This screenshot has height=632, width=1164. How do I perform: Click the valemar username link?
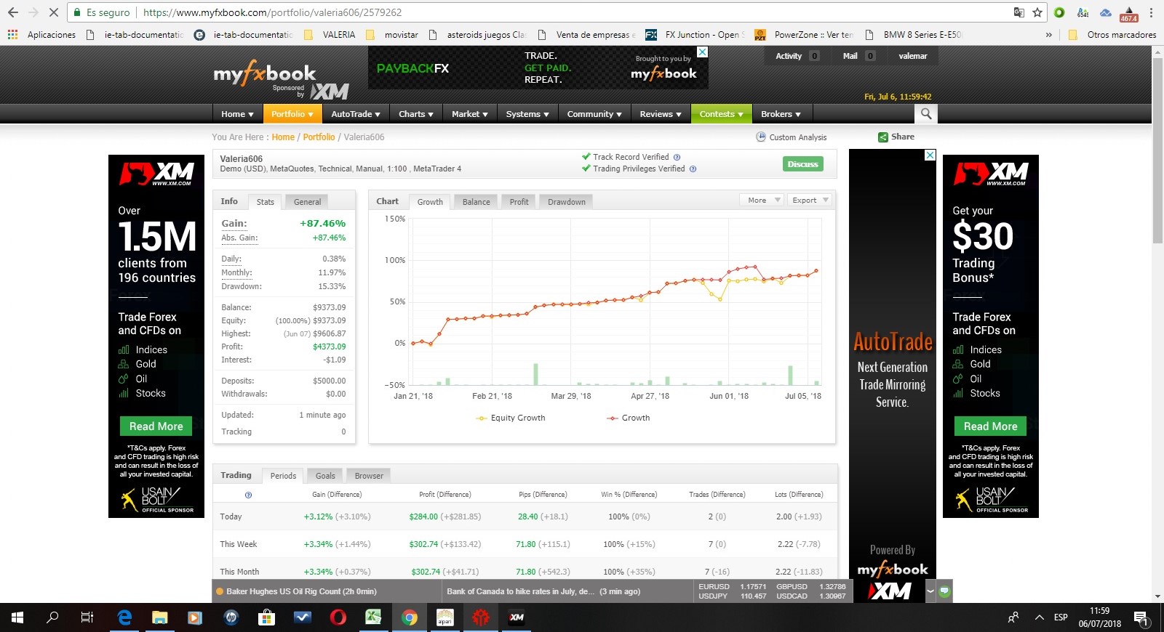(x=912, y=56)
